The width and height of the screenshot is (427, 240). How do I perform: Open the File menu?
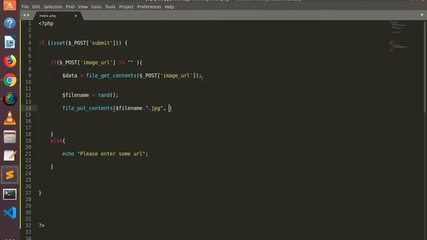coord(25,7)
